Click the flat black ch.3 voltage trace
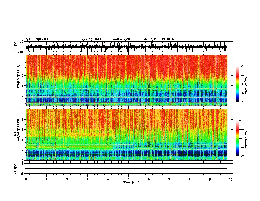 pyautogui.click(x=126, y=168)
